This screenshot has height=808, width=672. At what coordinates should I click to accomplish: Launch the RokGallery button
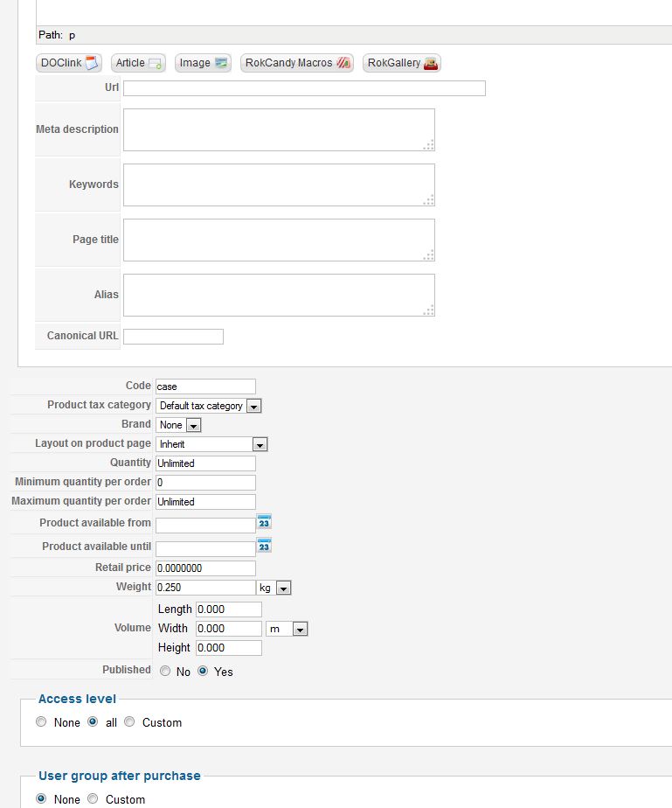[402, 63]
